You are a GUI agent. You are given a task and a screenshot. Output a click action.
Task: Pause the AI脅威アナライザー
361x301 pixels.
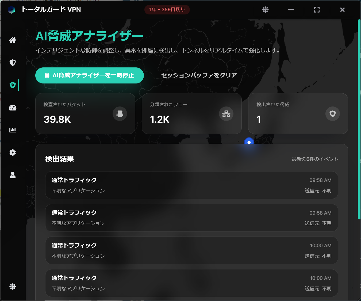tap(89, 75)
